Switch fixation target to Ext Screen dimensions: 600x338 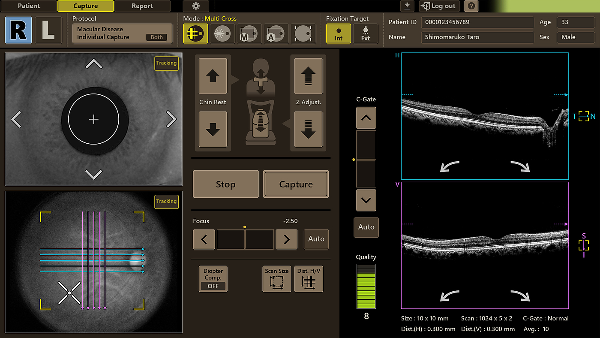[366, 33]
